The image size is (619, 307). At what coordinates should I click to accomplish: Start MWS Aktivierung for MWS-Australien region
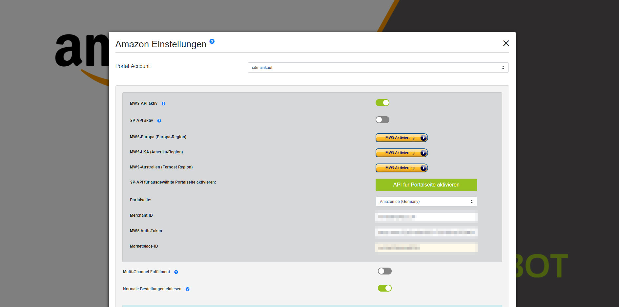coord(402,168)
